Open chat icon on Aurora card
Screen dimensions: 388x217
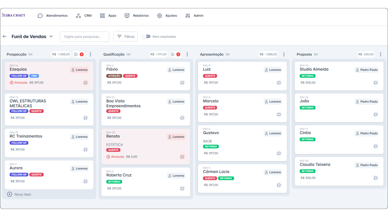85,181
